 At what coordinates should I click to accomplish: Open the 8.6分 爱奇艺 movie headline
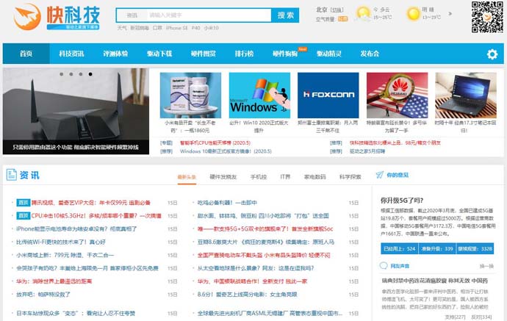[247, 295]
